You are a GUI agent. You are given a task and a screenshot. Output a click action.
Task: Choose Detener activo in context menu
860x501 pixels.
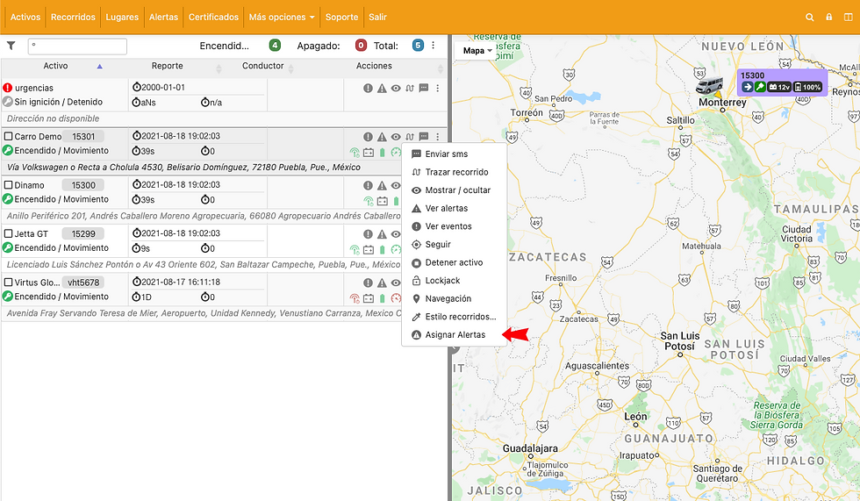click(x=455, y=262)
